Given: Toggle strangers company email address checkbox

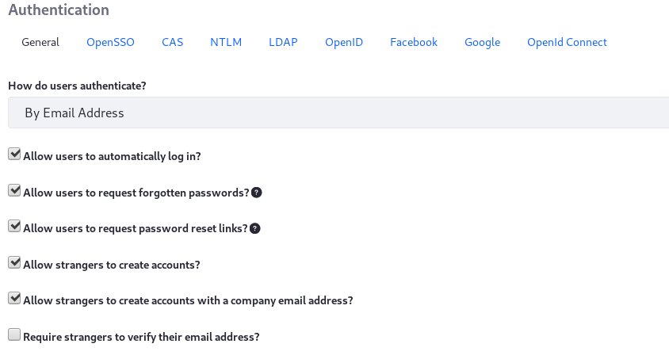Looking at the screenshot, I should coord(14,298).
